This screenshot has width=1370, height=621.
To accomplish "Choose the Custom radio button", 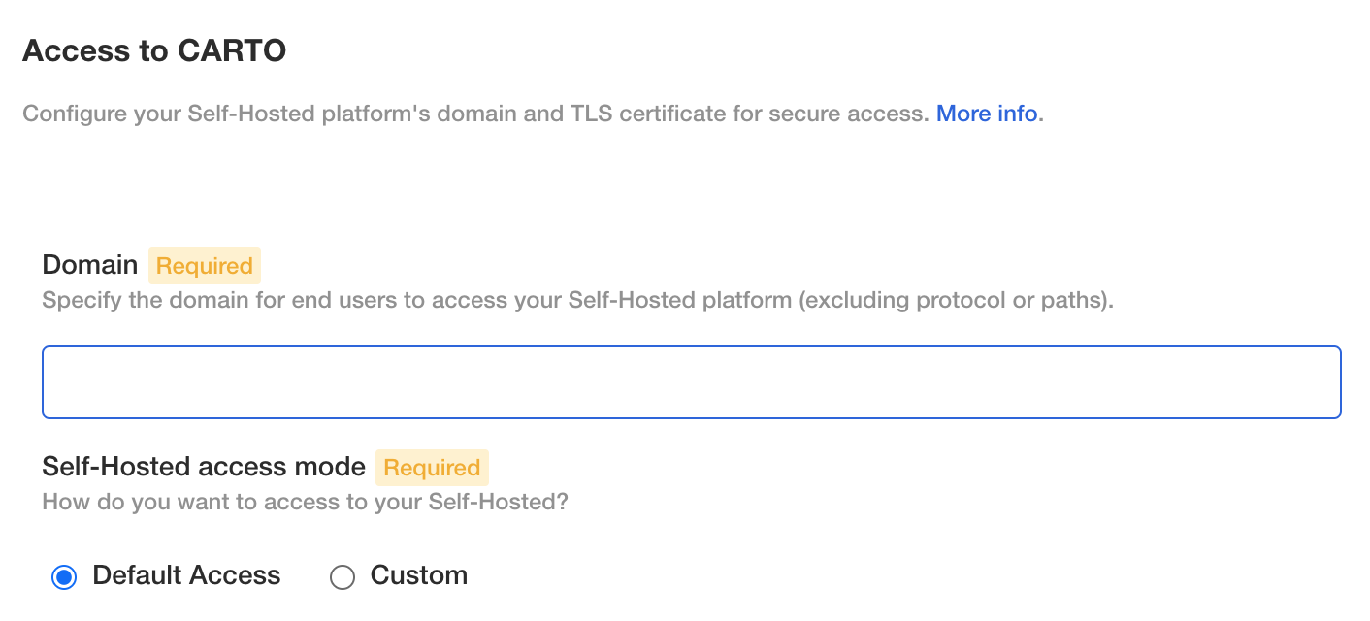I will (342, 577).
